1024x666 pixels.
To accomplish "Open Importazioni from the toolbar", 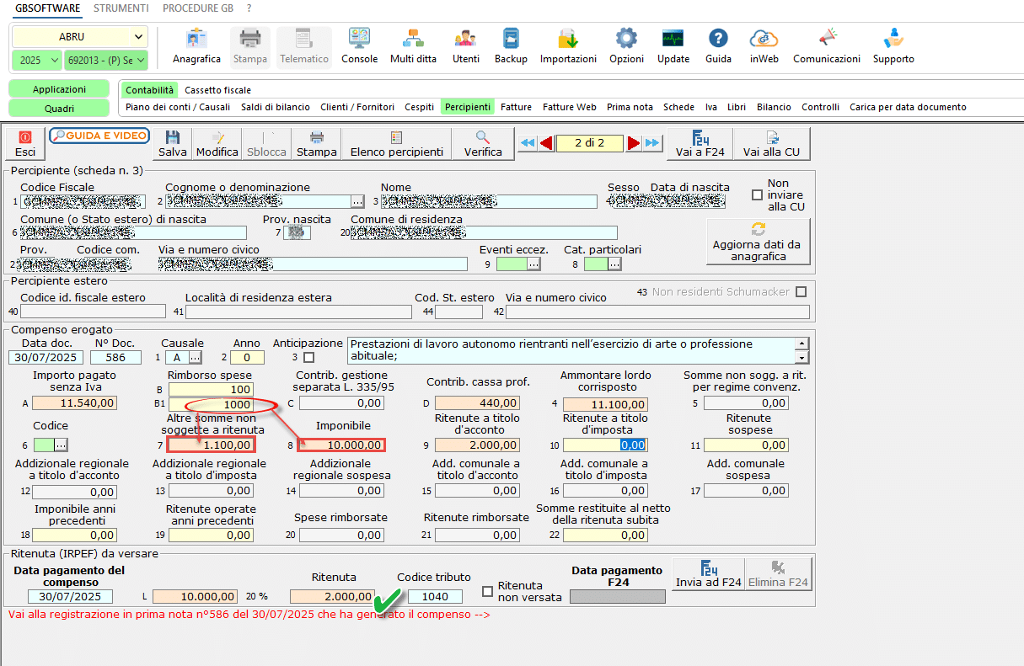I will pyautogui.click(x=568, y=46).
